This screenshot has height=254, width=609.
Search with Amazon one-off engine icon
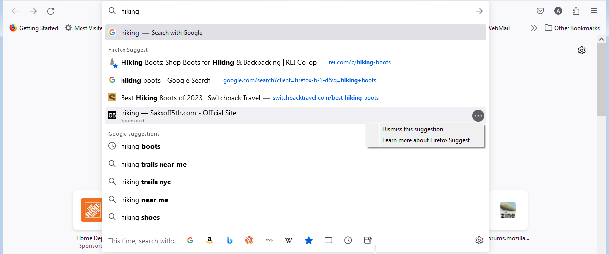[x=210, y=240]
